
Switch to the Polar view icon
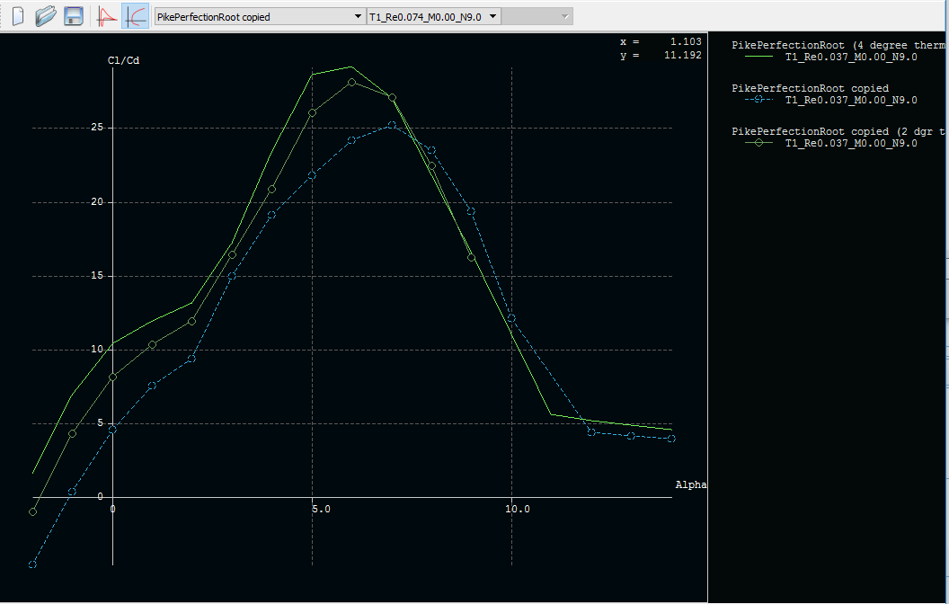click(136, 16)
